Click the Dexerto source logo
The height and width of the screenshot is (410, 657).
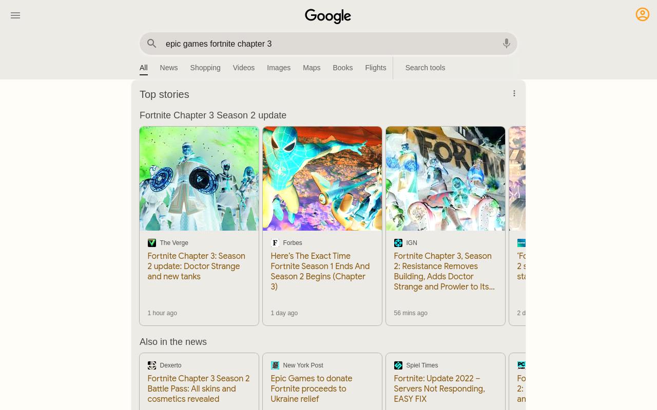[152, 365]
